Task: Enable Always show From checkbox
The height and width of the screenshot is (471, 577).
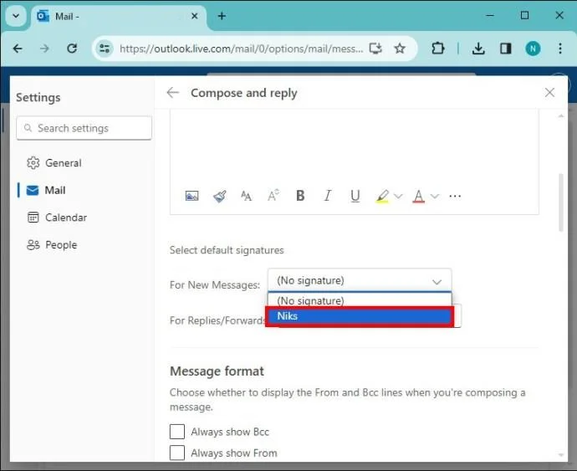Action: click(x=177, y=453)
